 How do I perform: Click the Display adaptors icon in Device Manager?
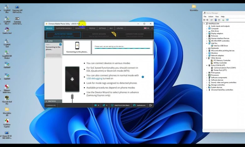(x=210, y=33)
